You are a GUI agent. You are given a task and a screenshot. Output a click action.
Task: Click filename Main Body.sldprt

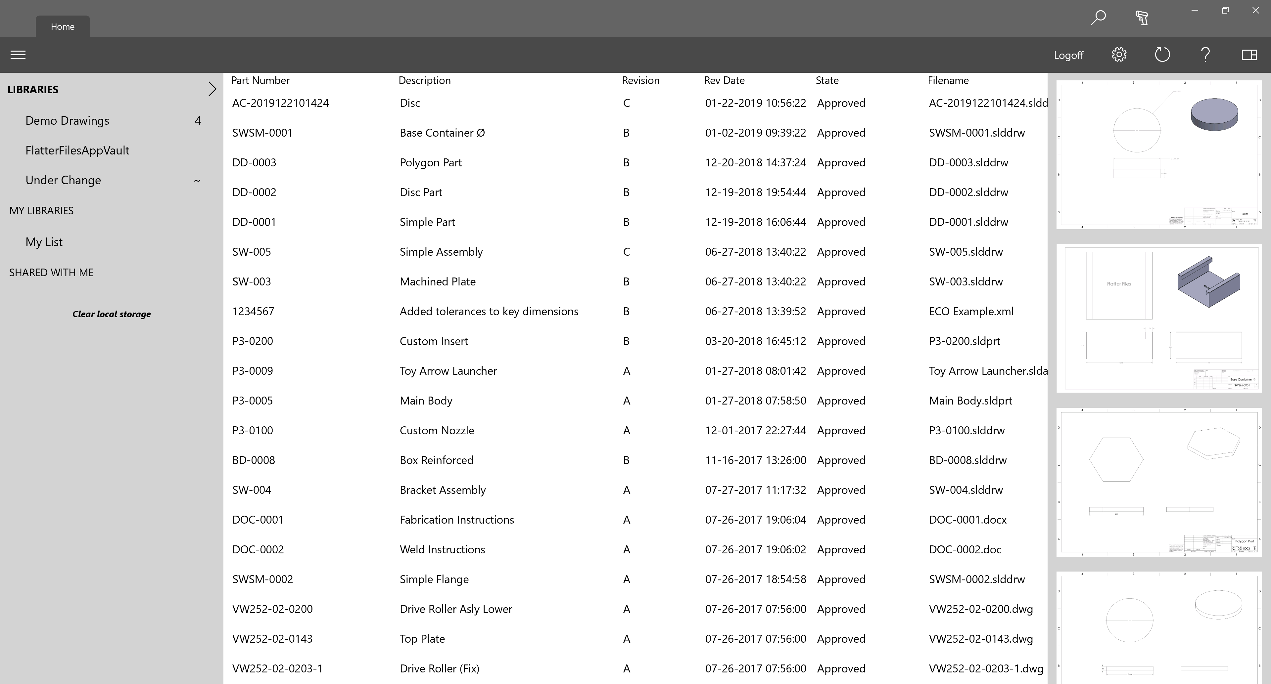(x=970, y=401)
